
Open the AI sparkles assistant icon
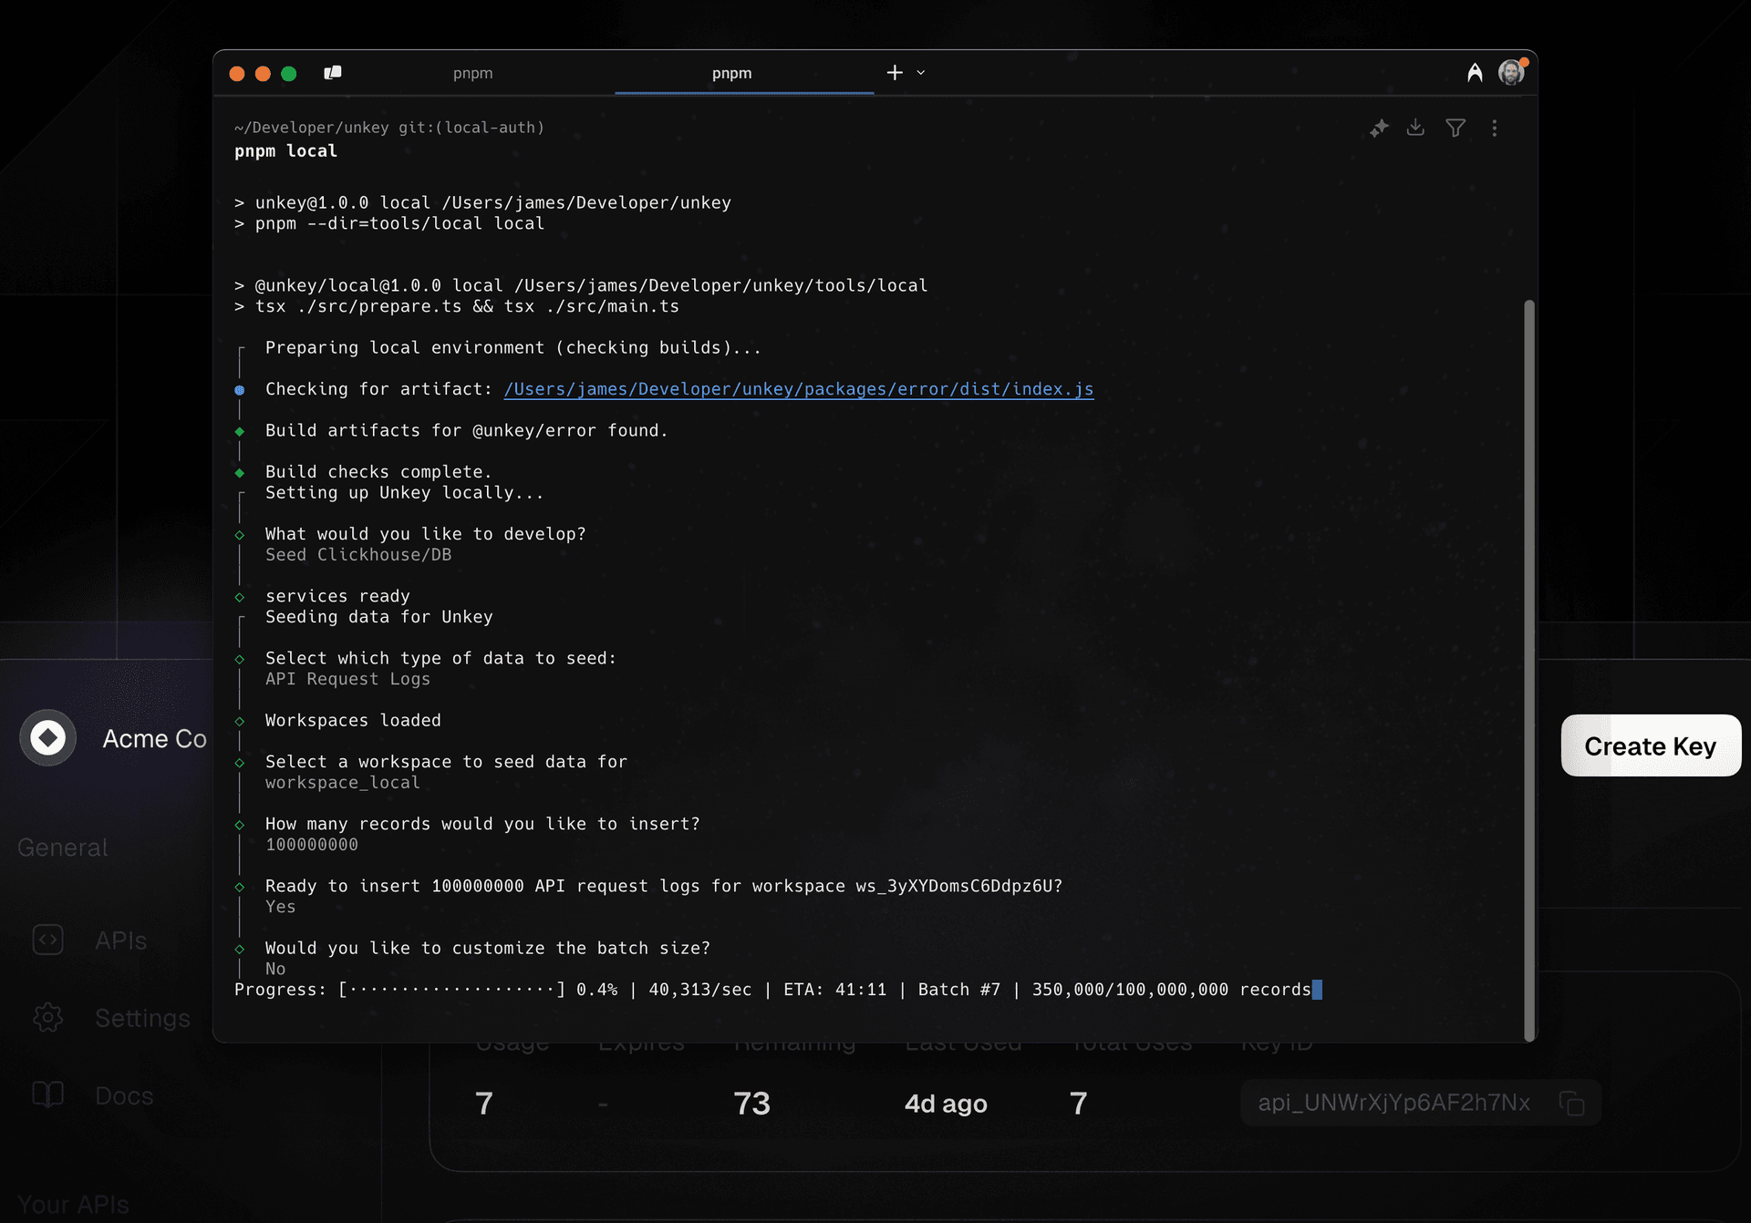pos(1378,128)
